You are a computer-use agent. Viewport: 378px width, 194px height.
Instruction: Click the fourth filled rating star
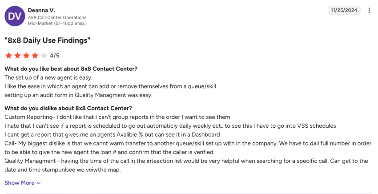click(35, 56)
